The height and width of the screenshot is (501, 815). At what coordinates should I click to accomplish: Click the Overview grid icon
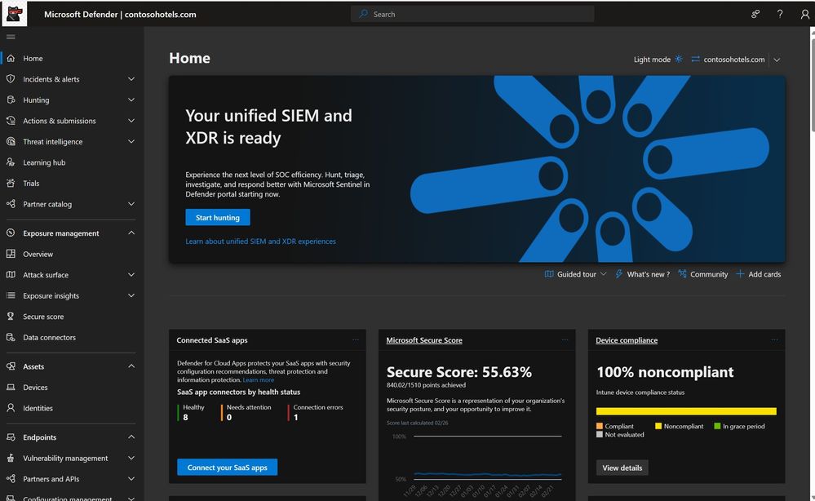pos(11,254)
